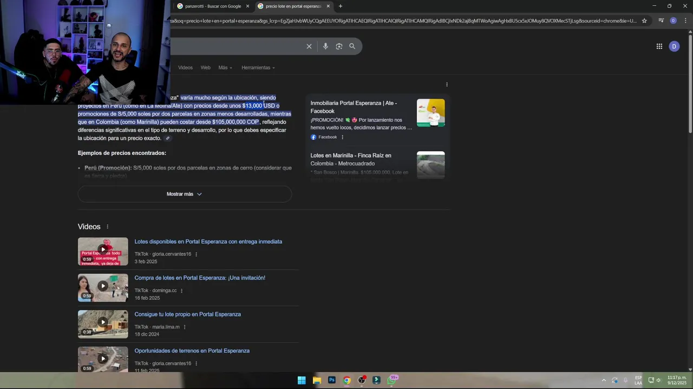Viewport: 693px width, 389px height.
Task: Click the 'Facebook' source label
Action: [x=328, y=137]
